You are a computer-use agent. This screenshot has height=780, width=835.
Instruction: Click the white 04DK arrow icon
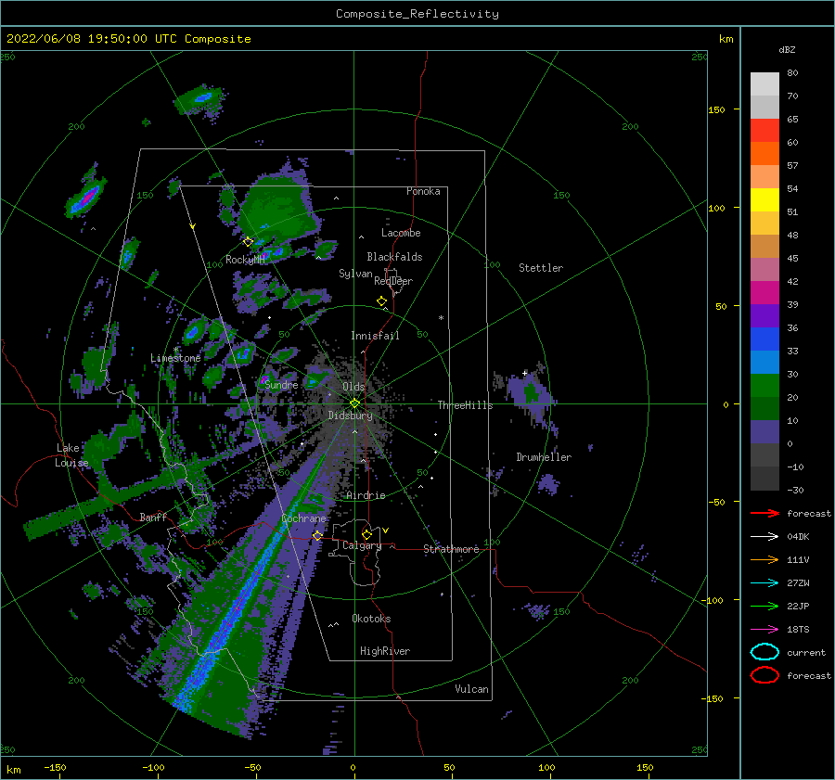[x=764, y=536]
